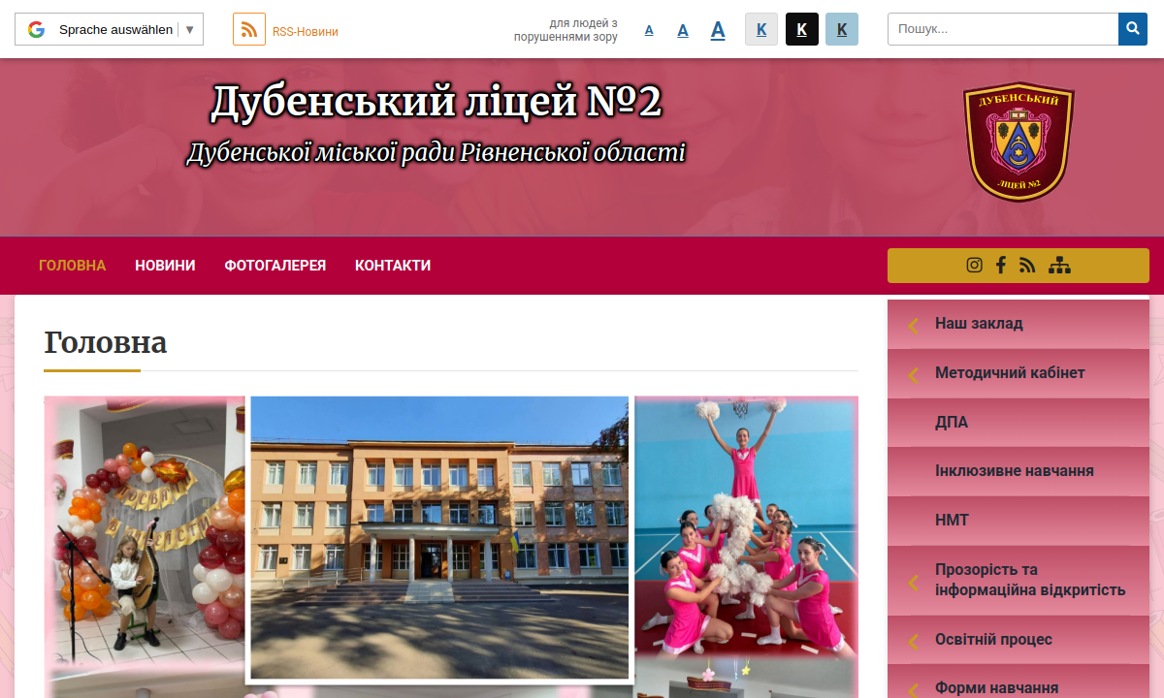Screen dimensions: 1164x698
Task: Open the Instagram icon in gold bar
Action: point(974,265)
